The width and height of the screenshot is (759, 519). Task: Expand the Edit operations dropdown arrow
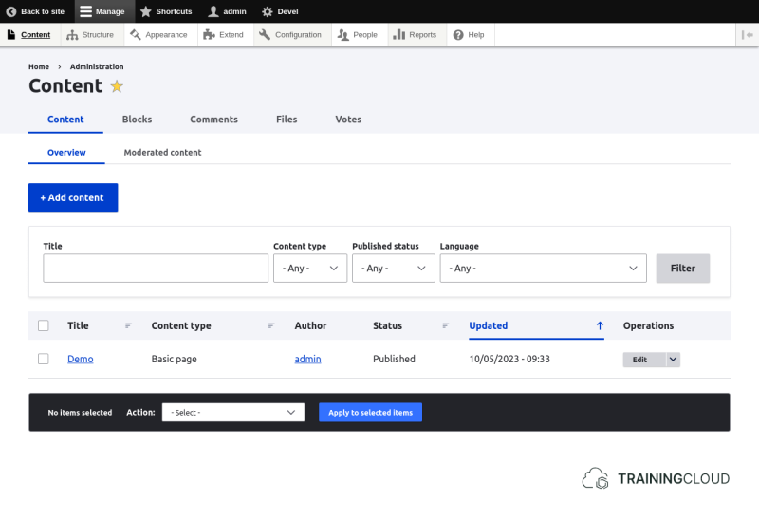tap(673, 360)
